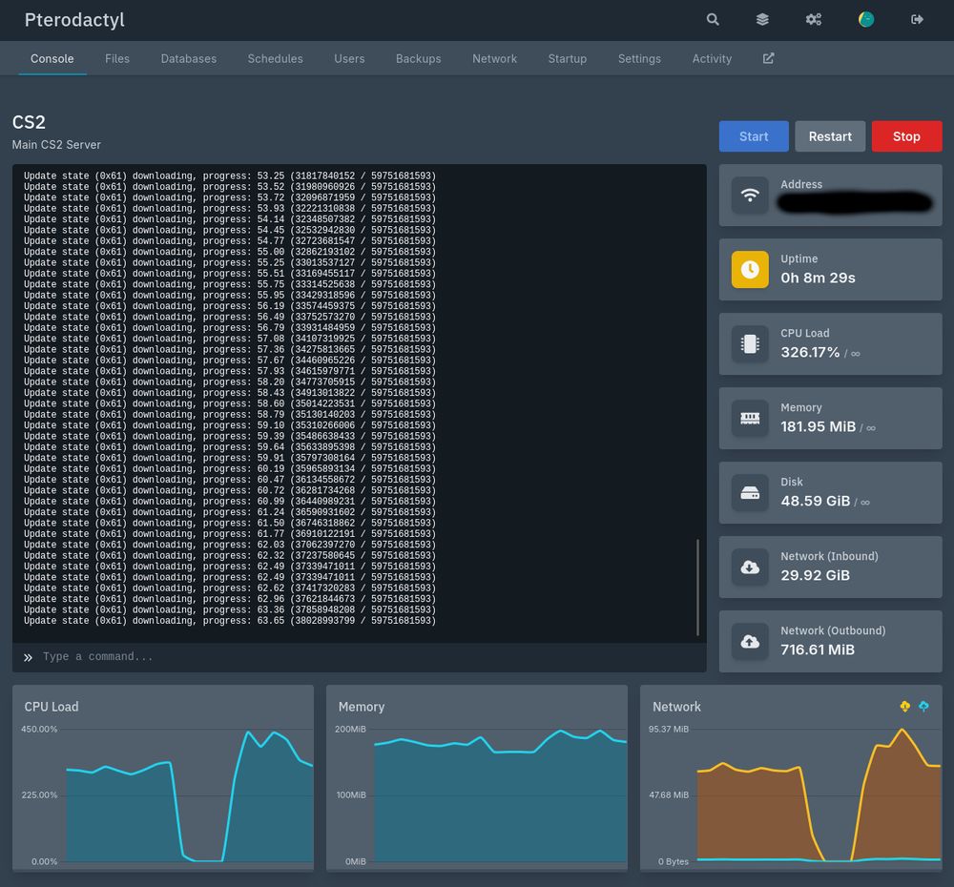Open the Startup tab
Viewport: 954px width, 887px height.
(x=567, y=59)
